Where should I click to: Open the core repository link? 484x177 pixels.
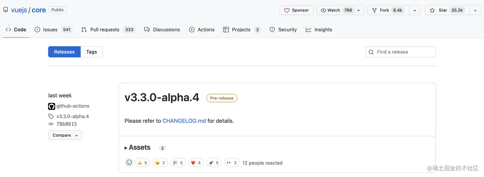pyautogui.click(x=39, y=10)
